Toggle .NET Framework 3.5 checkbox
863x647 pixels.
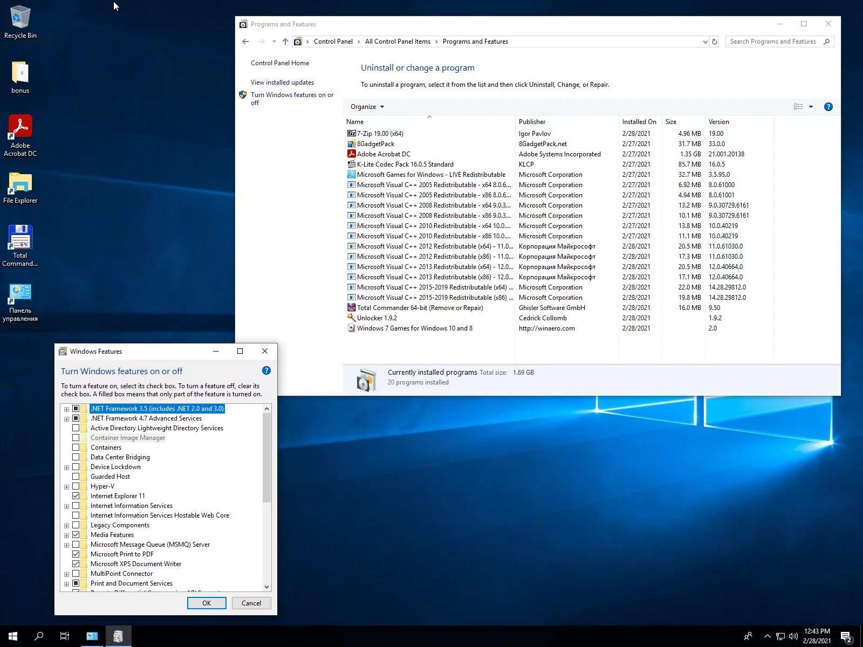point(76,409)
